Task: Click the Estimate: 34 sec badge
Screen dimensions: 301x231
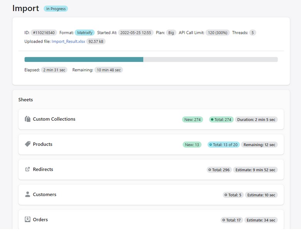Action: (261, 220)
